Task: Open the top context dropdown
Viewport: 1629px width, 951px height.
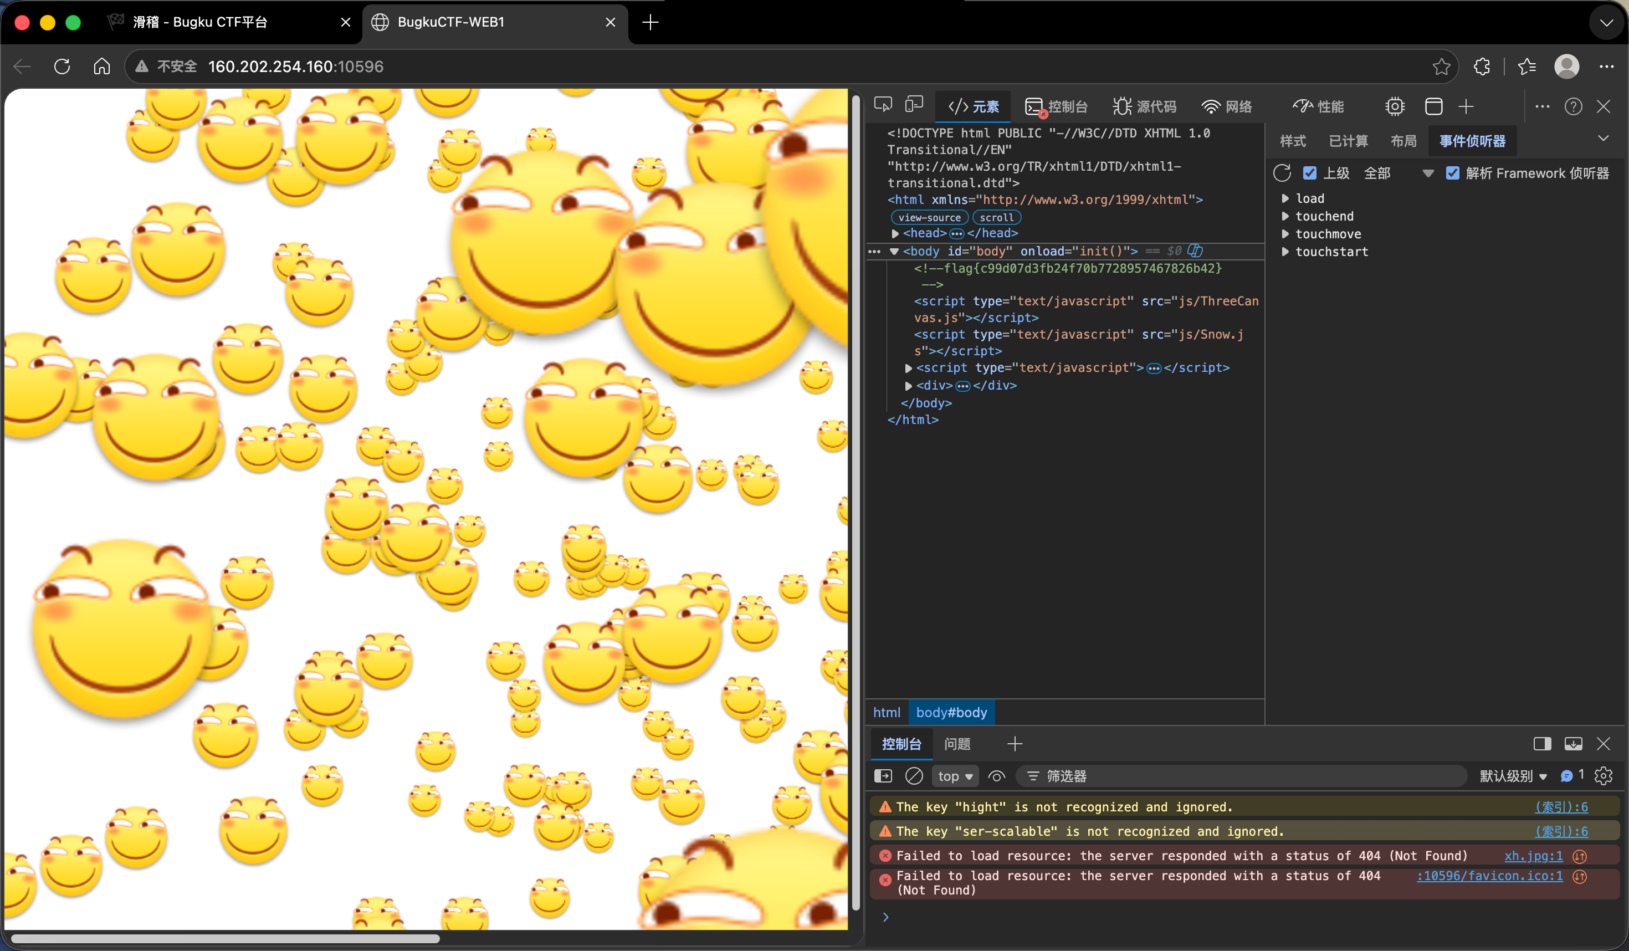Action: [x=955, y=776]
